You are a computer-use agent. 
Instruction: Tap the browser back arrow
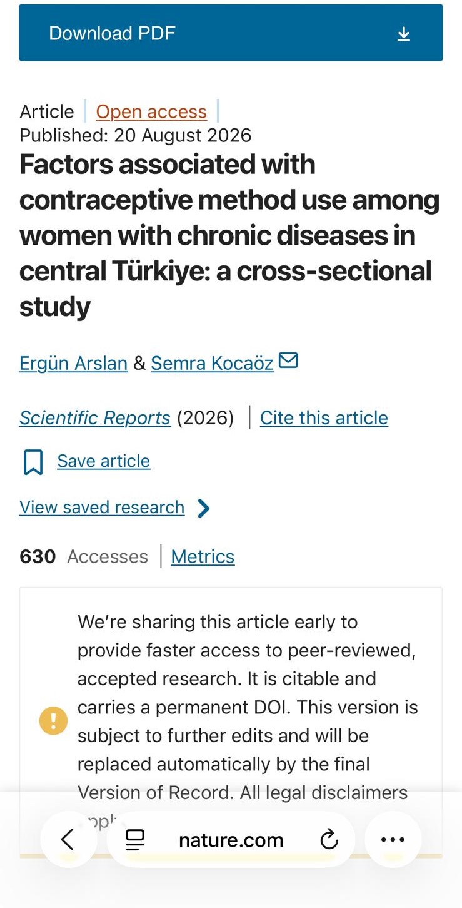click(x=68, y=839)
